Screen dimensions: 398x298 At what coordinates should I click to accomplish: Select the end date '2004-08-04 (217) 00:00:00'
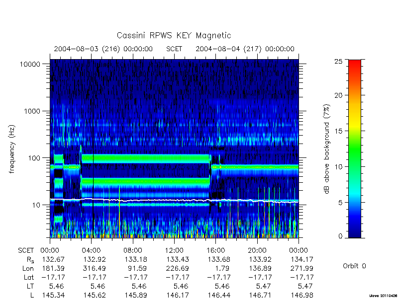[245, 49]
